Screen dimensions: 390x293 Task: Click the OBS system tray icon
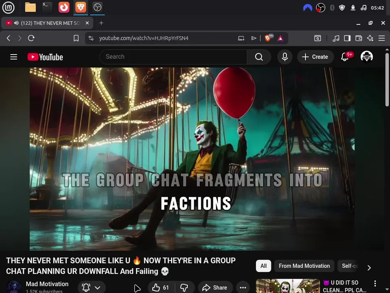tap(321, 8)
